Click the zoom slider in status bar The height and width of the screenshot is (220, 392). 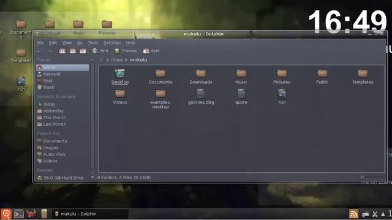(x=372, y=177)
